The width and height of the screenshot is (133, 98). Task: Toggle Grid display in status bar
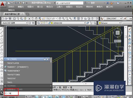coord(33,97)
